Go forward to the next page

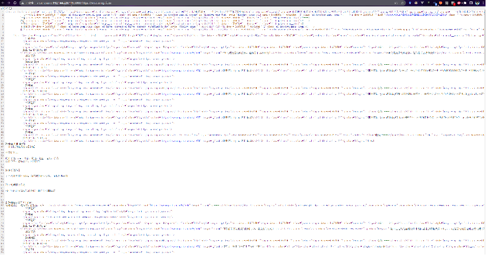(x=9, y=3)
